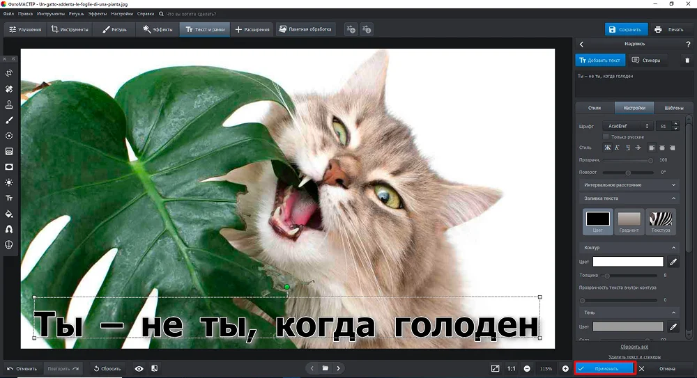Select the radial filter circle tool
This screenshot has width=697, height=378.
tap(9, 136)
